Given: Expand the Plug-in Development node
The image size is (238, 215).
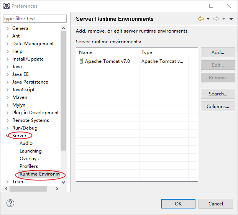Looking at the screenshot, I should 7,113.
